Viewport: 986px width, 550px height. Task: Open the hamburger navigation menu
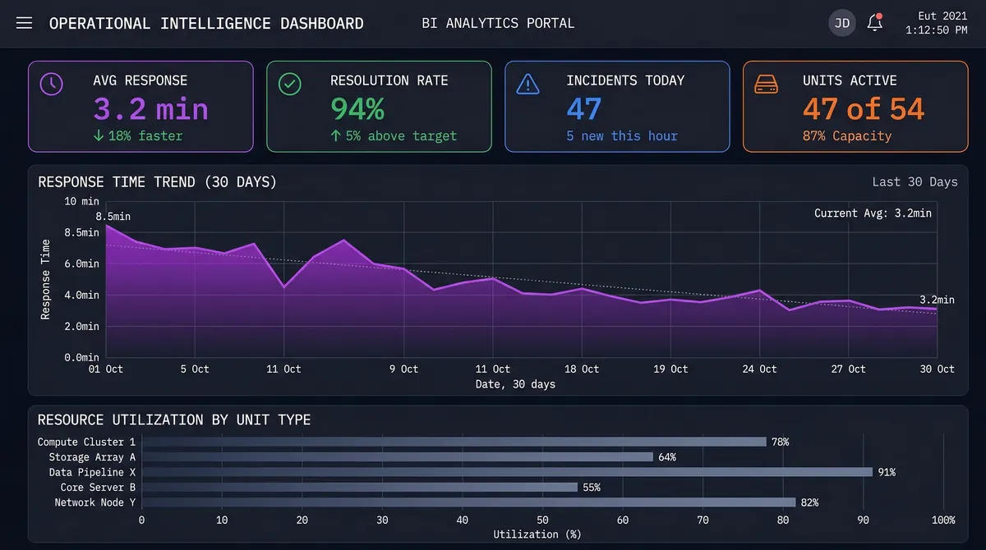24,23
